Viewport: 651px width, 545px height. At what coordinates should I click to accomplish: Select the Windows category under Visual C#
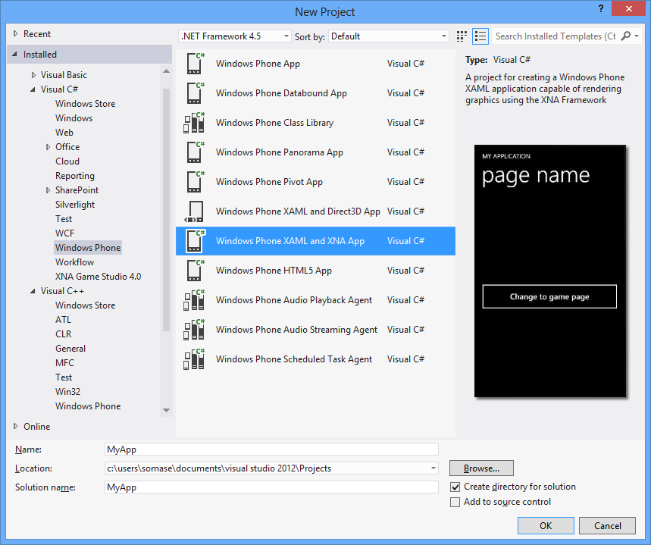[x=74, y=118]
